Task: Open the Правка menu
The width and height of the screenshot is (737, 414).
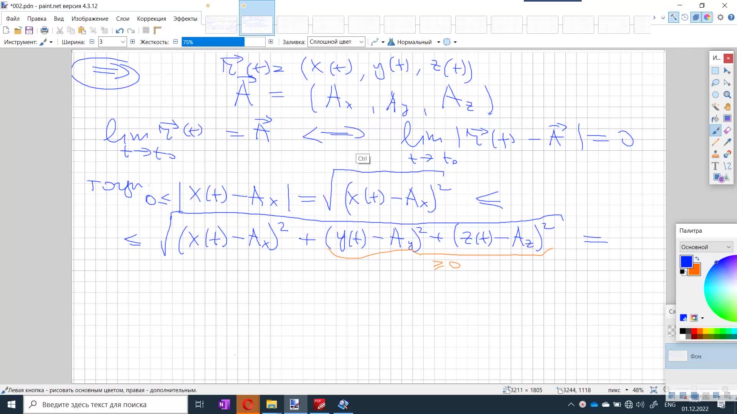Action: point(36,18)
